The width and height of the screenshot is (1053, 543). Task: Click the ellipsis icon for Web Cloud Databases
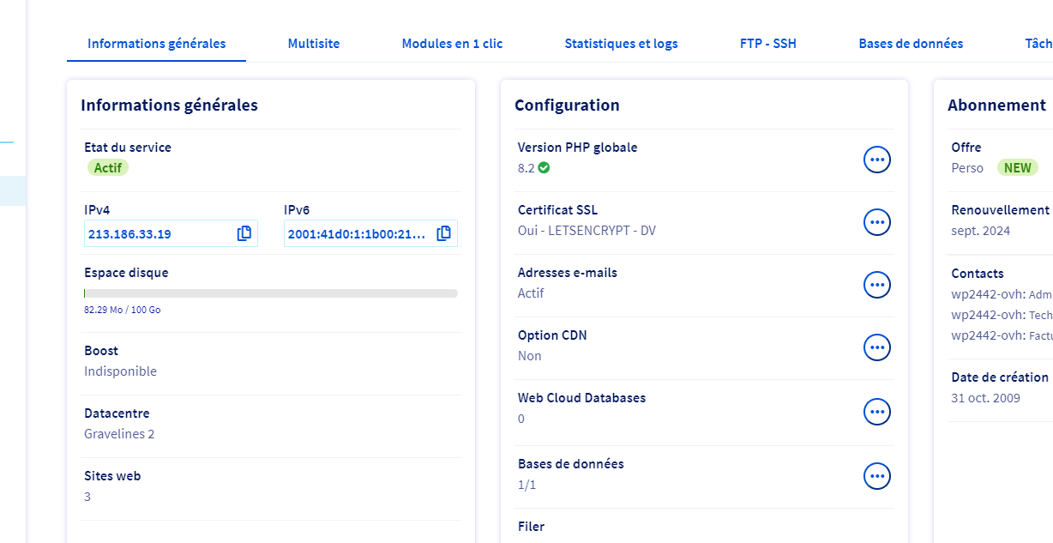[876, 412]
